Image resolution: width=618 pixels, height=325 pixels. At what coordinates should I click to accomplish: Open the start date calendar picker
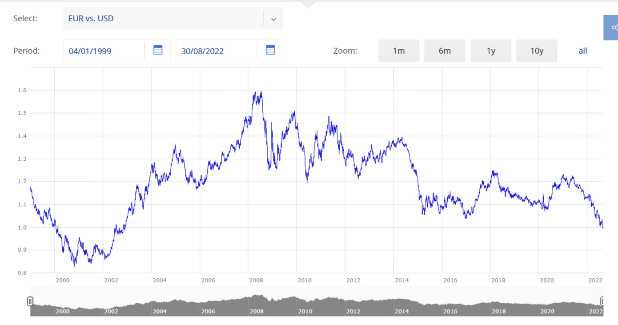click(158, 50)
